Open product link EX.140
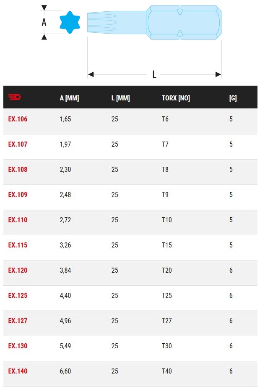This screenshot has height=392, width=260. tap(18, 371)
